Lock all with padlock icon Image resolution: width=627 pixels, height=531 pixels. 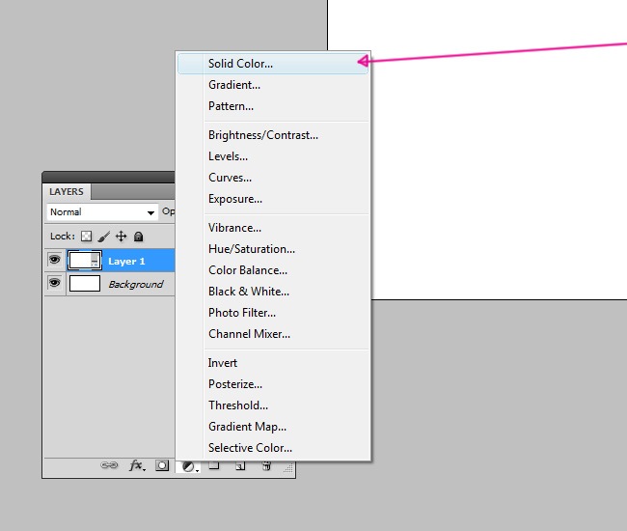coord(138,237)
